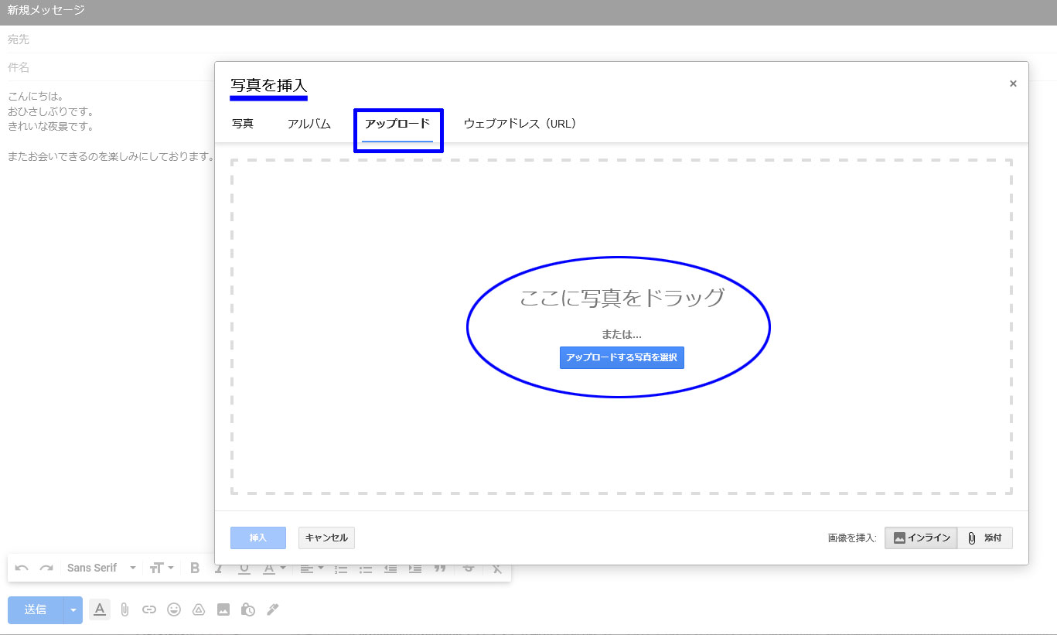Click the message line きれいな夜景です。
Viewport: 1057px width, 635px height.
50,126
